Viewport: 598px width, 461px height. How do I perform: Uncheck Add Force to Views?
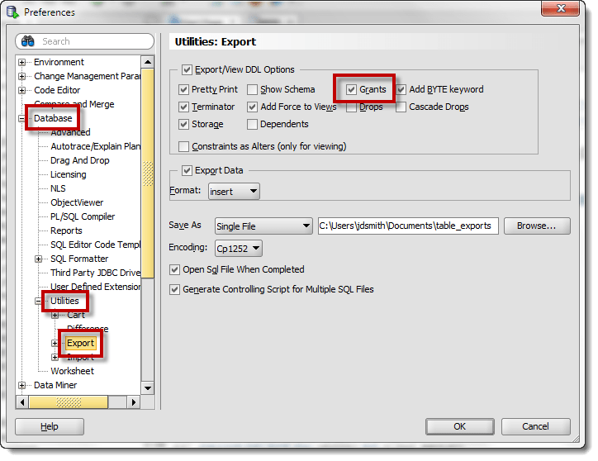click(252, 107)
